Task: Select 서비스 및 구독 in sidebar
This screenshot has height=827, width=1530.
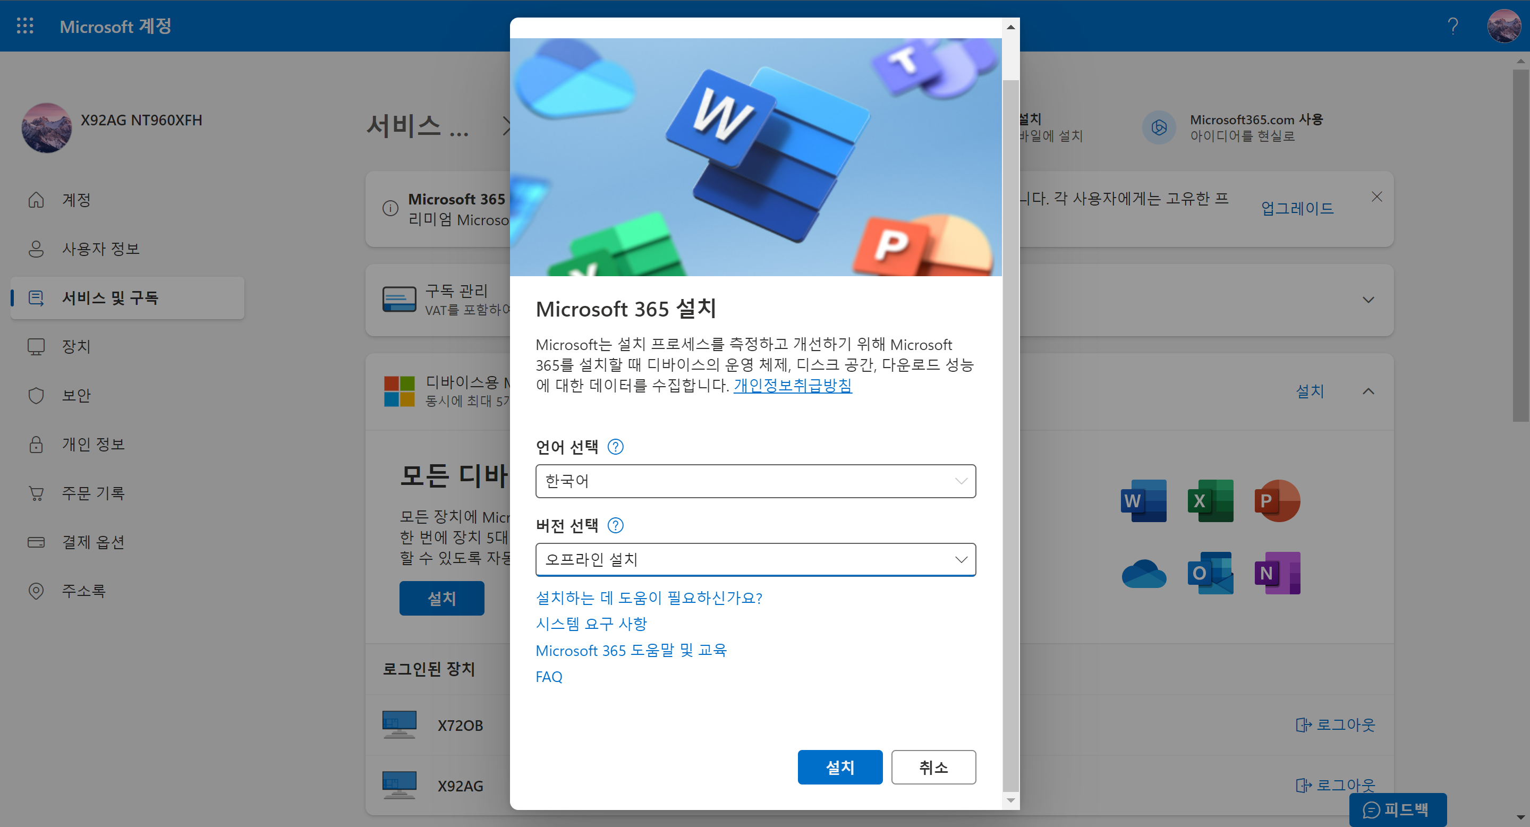Action: point(127,298)
